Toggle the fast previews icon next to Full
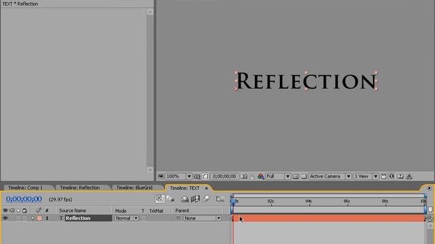This screenshot has height=244, width=435. tap(296, 176)
